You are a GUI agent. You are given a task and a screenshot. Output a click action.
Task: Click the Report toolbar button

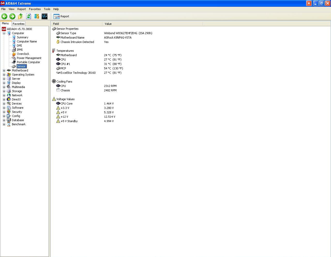tap(61, 16)
